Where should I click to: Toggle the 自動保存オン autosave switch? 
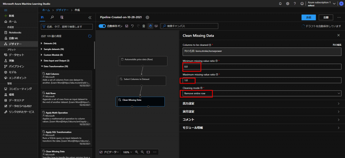tap(102, 26)
